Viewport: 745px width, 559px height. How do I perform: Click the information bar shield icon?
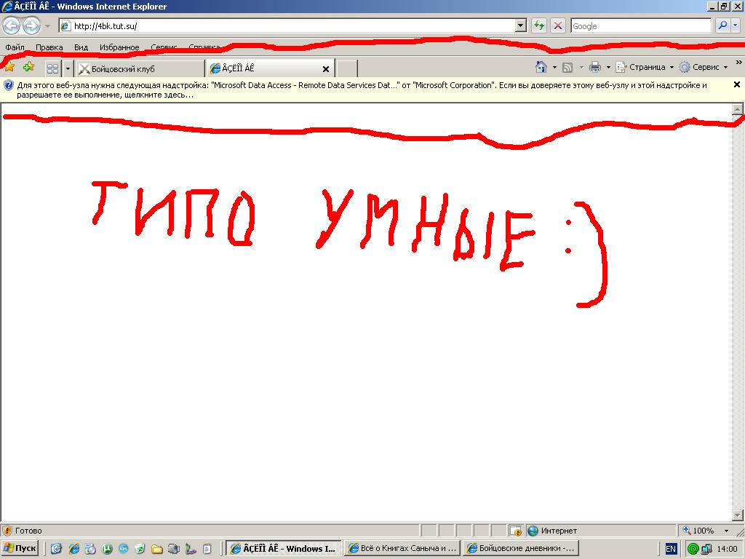pos(9,86)
